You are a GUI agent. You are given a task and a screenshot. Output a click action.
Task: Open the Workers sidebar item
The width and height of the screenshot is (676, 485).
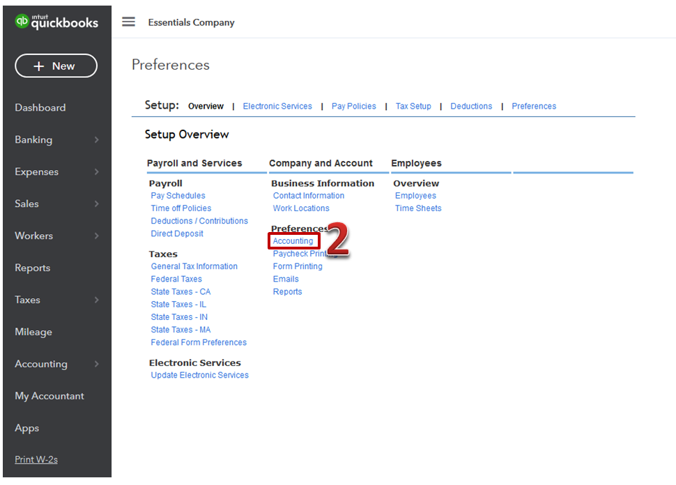pyautogui.click(x=34, y=236)
